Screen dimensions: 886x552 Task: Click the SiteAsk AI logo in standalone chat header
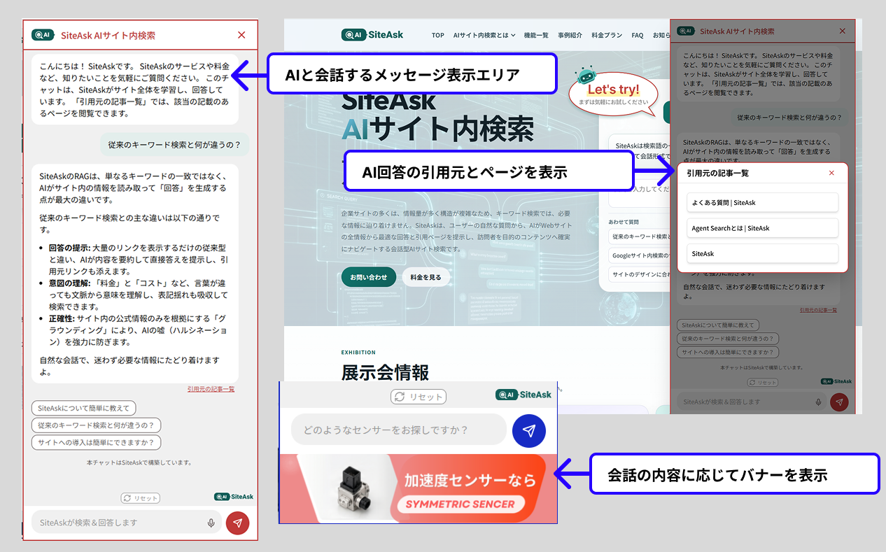pyautogui.click(x=43, y=35)
